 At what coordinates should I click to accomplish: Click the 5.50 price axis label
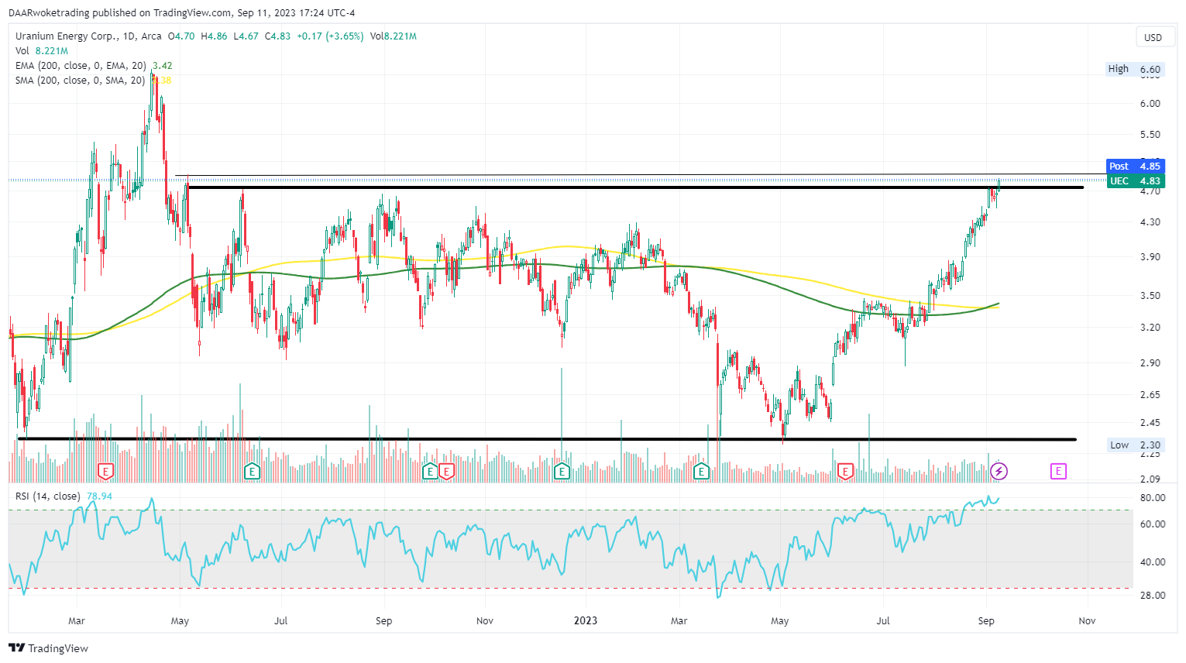pos(1150,134)
